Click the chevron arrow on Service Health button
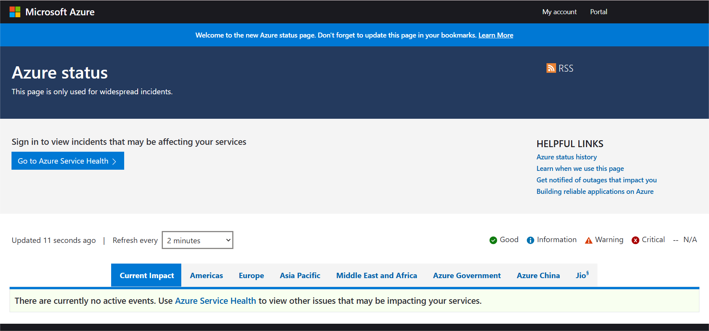Image resolution: width=709 pixels, height=331 pixels. coord(114,161)
